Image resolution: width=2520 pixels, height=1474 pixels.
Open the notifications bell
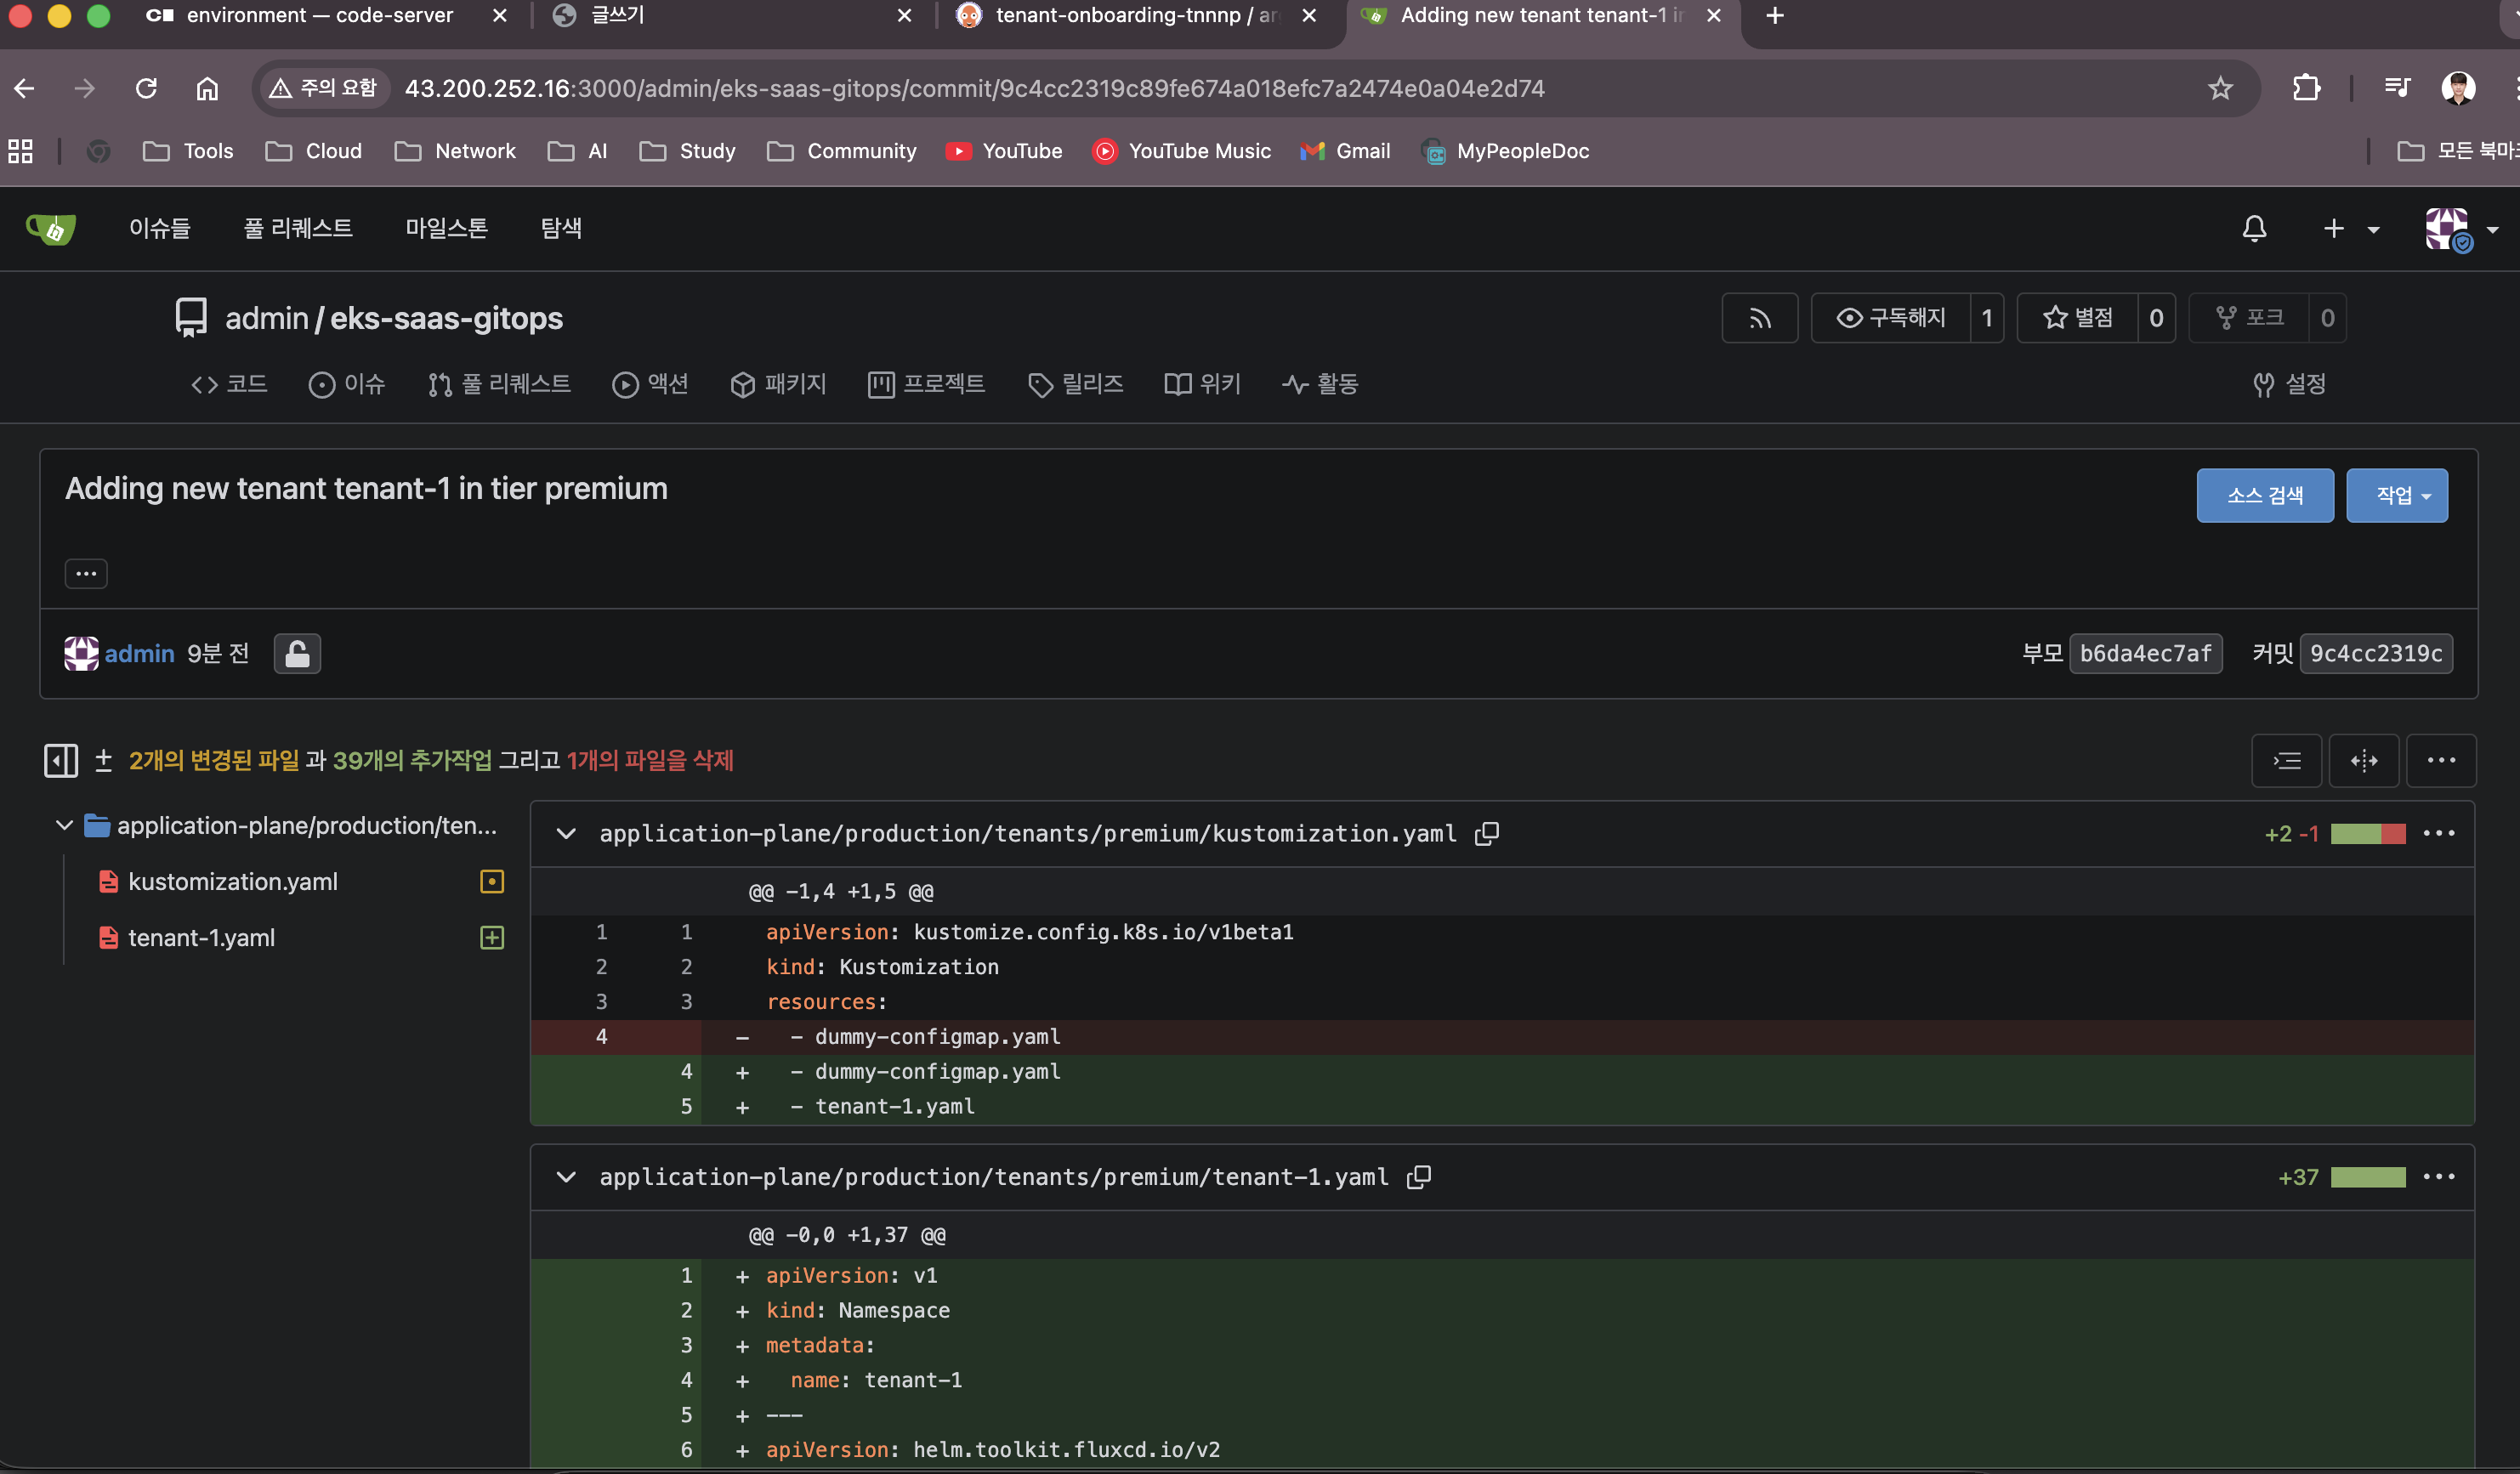coord(2254,229)
